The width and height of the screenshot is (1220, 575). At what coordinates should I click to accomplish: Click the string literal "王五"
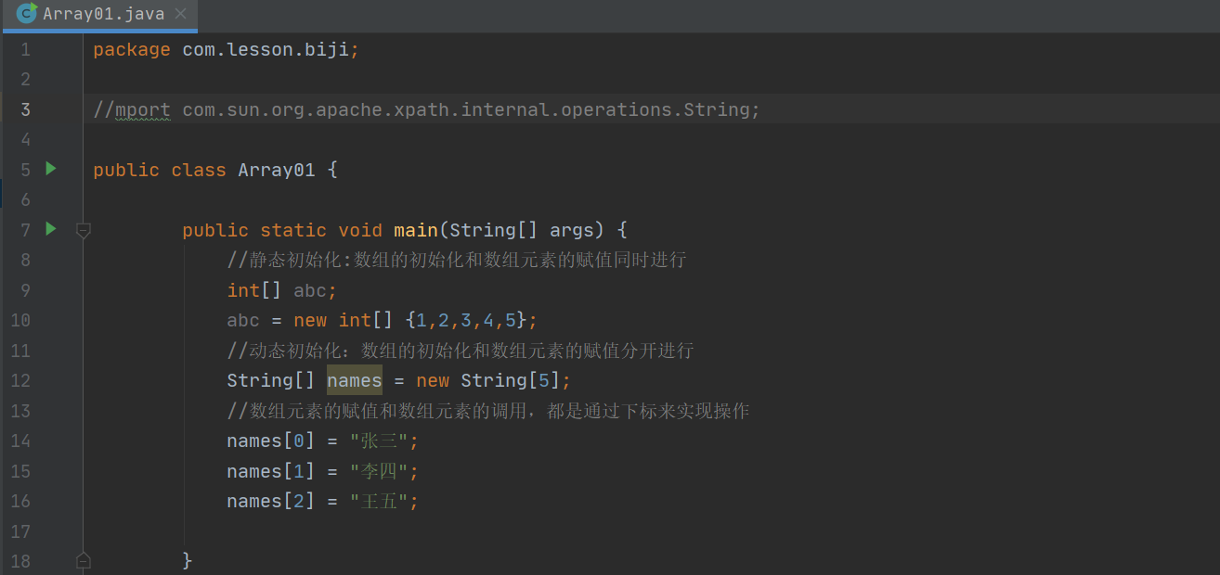point(379,501)
